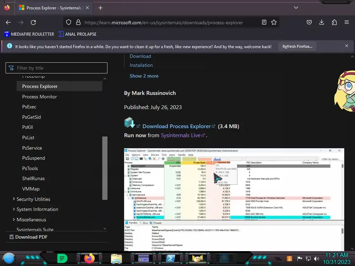This screenshot has width=355, height=266.
Task: Open ShellRunas in the sidebar
Action: [33, 178]
